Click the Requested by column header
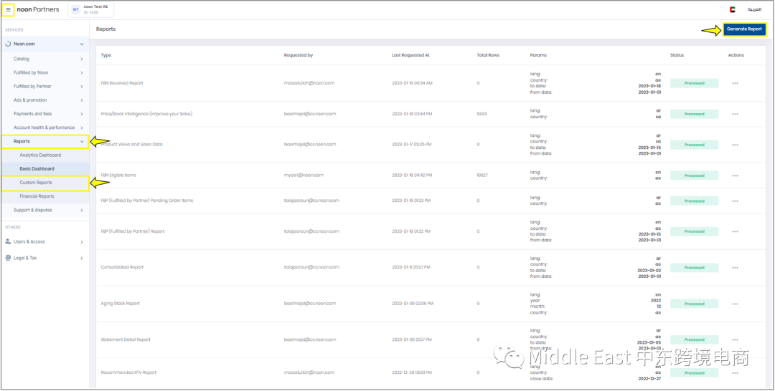 tap(299, 55)
